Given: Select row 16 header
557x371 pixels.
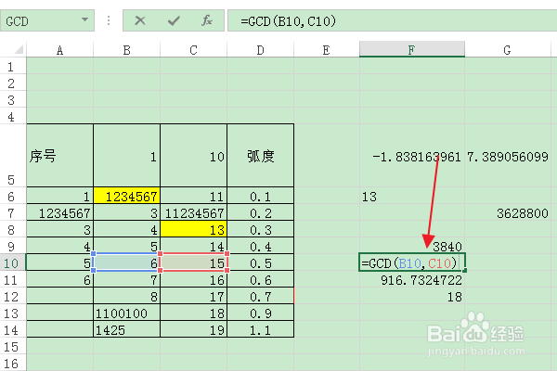Looking at the screenshot, I should [13, 363].
